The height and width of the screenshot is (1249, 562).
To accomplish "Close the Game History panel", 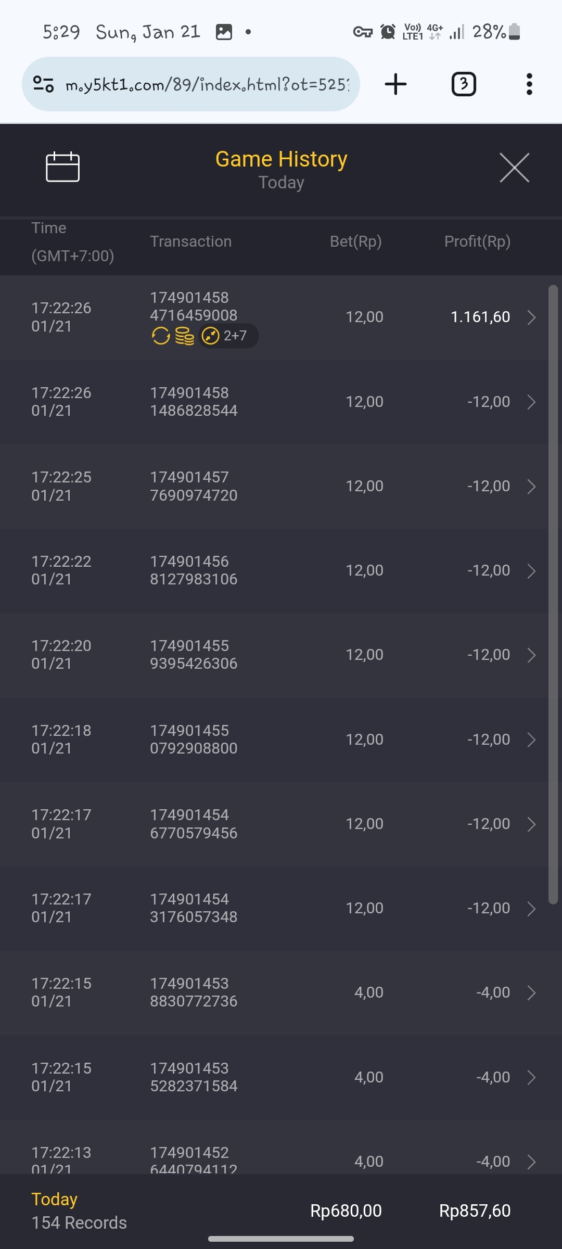I will coord(514,168).
